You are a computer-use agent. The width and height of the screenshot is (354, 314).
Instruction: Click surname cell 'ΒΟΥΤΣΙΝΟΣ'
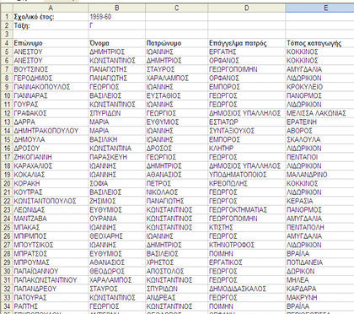pyautogui.click(x=51, y=69)
